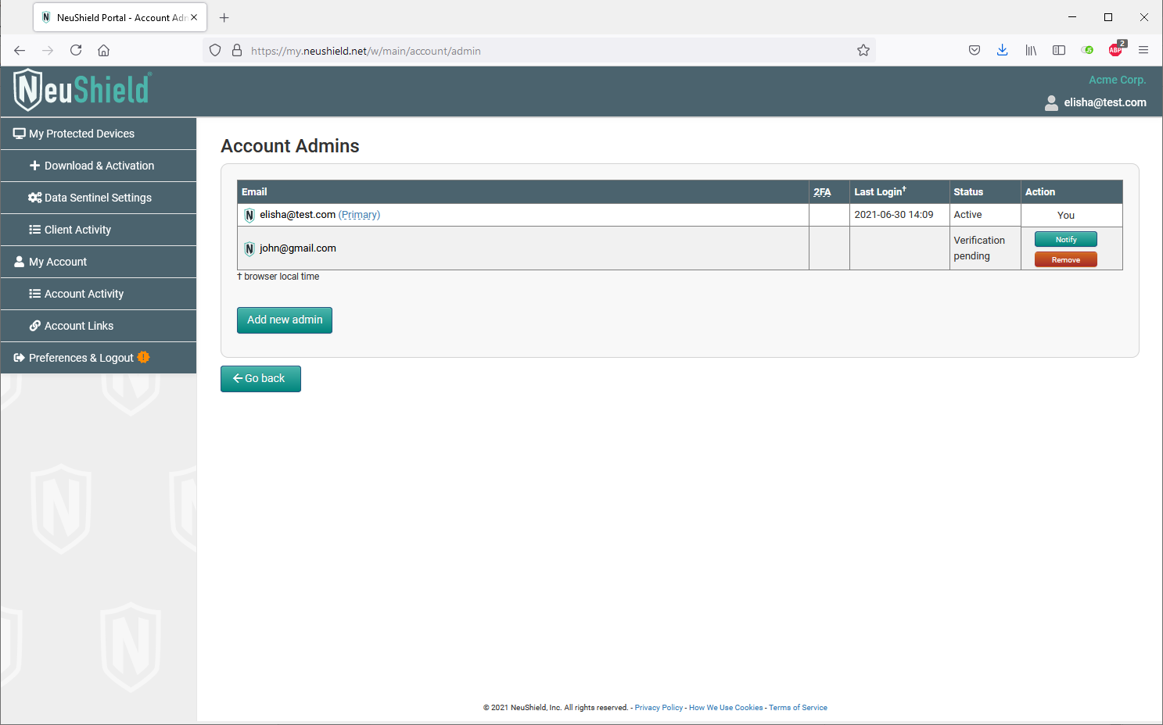This screenshot has width=1163, height=725.
Task: Click Verification pending status text
Action: coord(979,248)
